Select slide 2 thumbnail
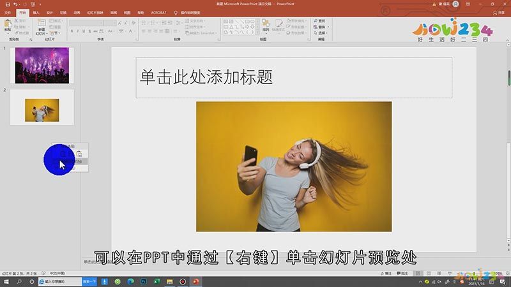The height and width of the screenshot is (287, 511). pyautogui.click(x=42, y=107)
